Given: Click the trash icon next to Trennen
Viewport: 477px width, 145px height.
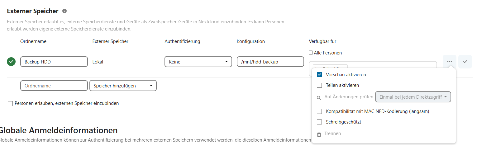Looking at the screenshot, I should pos(319,135).
